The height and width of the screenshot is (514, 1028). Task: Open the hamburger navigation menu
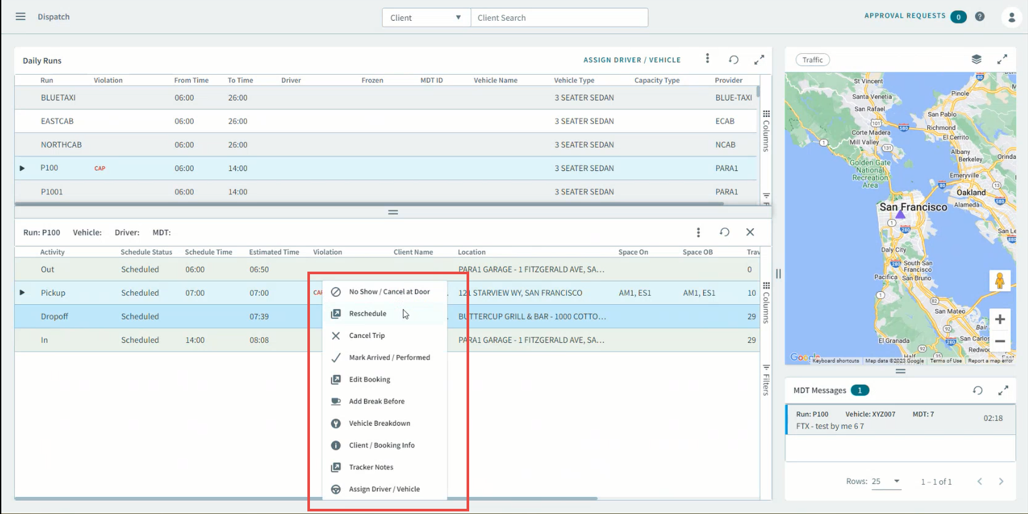tap(21, 16)
